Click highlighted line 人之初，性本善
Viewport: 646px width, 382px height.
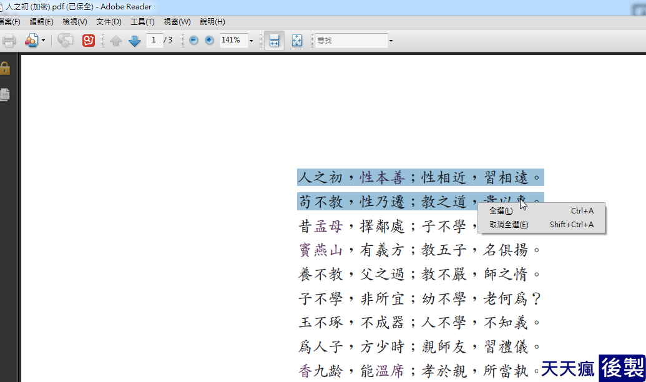coord(420,178)
